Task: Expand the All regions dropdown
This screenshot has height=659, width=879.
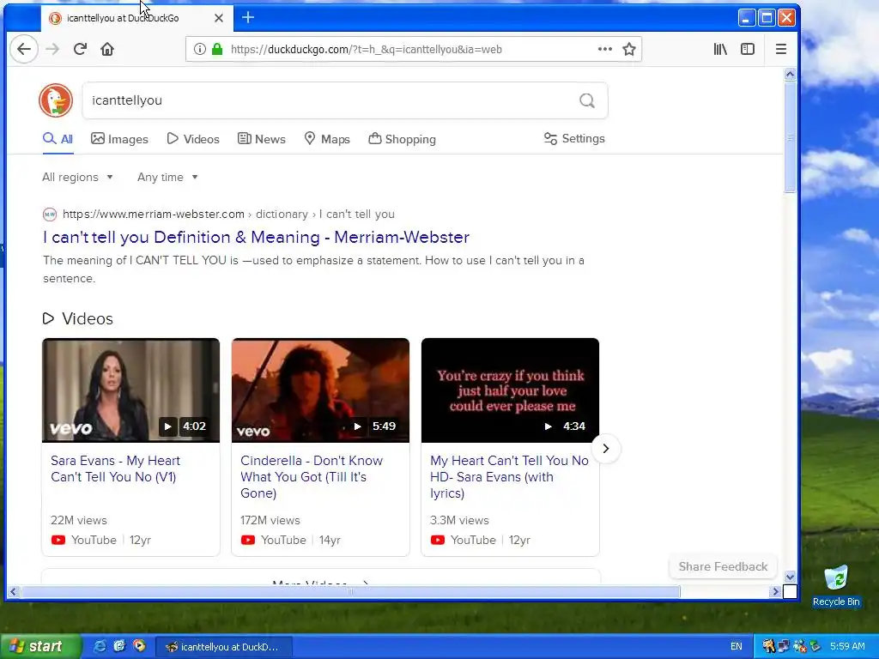Action: pos(77,177)
